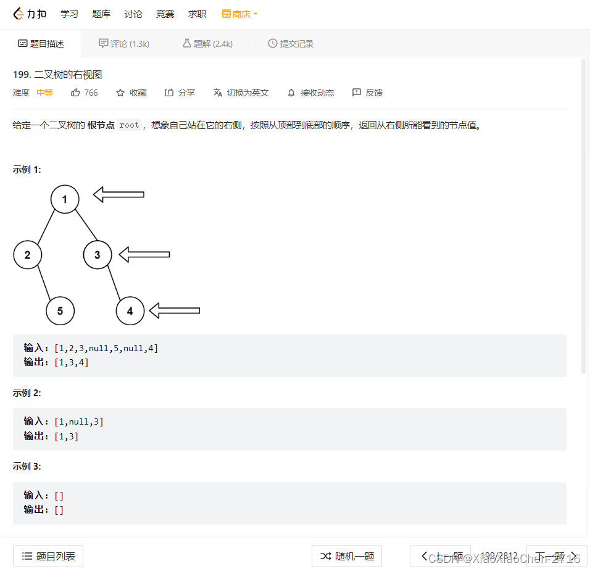This screenshot has width=590, height=569.
Task: Click the 下一题 button
Action: (556, 555)
